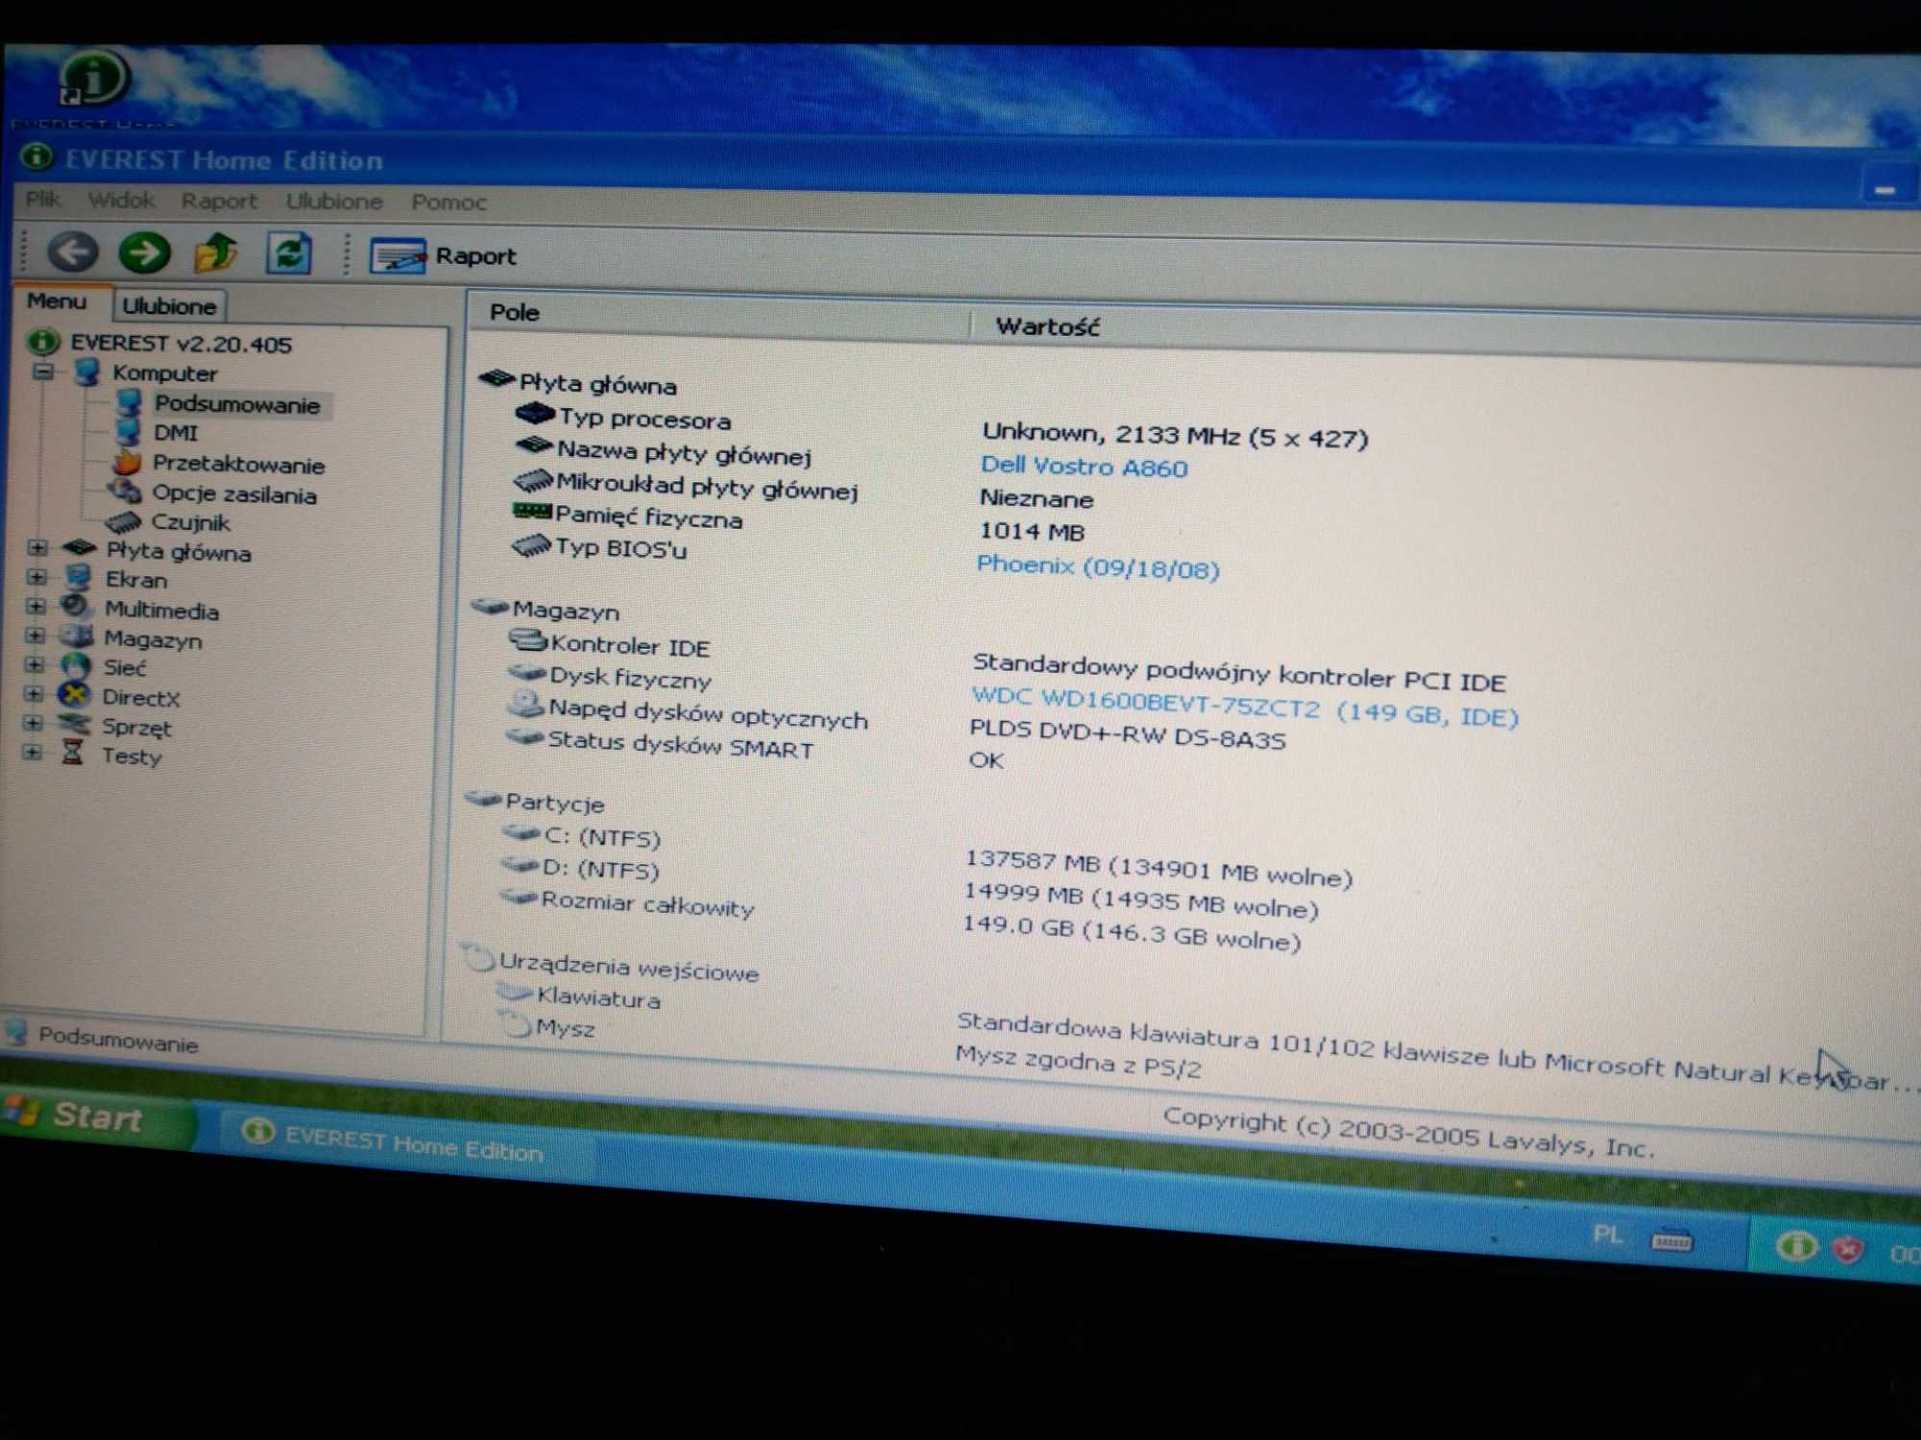Click the EVEREST tray icon

1795,1246
